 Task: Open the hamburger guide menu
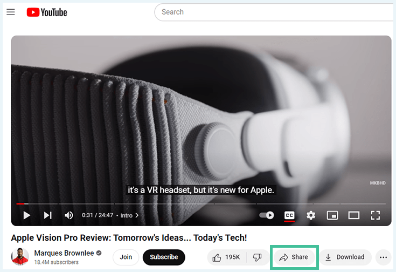click(x=11, y=12)
